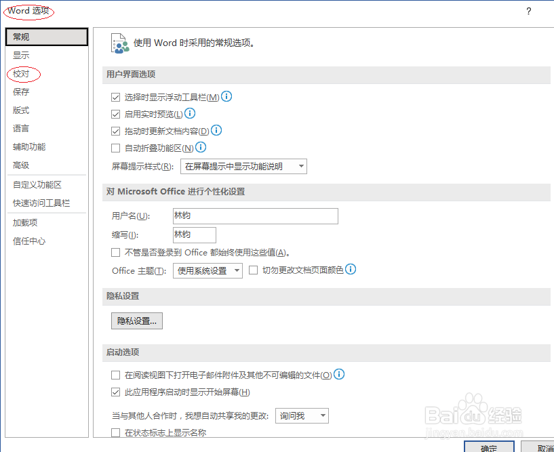Enable 在状态标志上显示名称 checkbox

tap(115, 432)
